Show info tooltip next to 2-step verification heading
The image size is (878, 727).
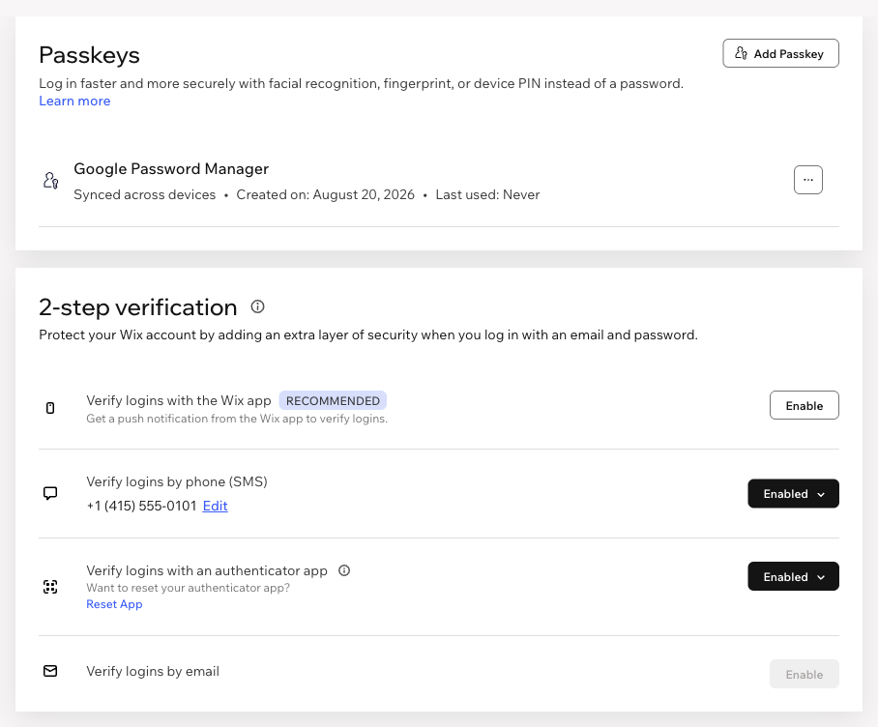[257, 306]
